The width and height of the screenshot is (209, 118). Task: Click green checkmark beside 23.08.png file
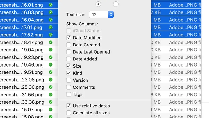pyautogui.click(x=51, y=80)
